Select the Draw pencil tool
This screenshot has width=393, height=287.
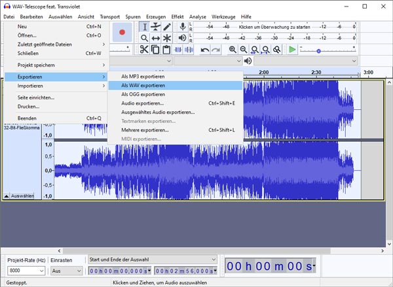167,27
